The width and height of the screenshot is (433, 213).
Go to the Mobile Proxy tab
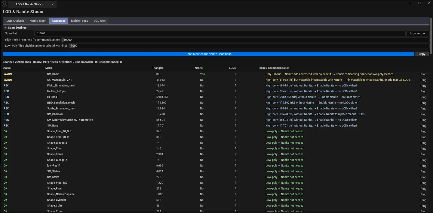[79, 21]
